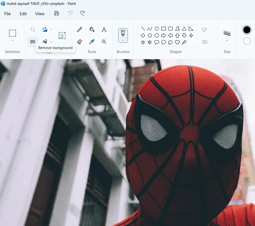Open the View menu
This screenshot has width=255, height=226.
click(40, 14)
